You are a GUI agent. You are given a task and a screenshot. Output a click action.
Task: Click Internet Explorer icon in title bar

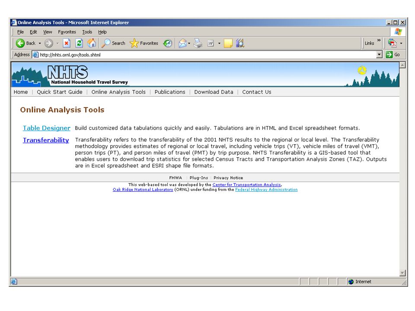tap(14, 22)
